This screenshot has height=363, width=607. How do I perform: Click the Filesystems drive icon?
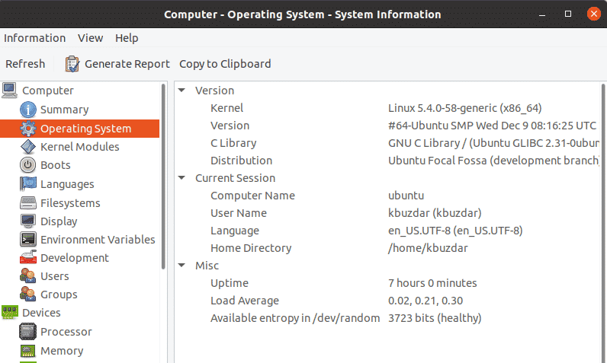[x=28, y=202]
